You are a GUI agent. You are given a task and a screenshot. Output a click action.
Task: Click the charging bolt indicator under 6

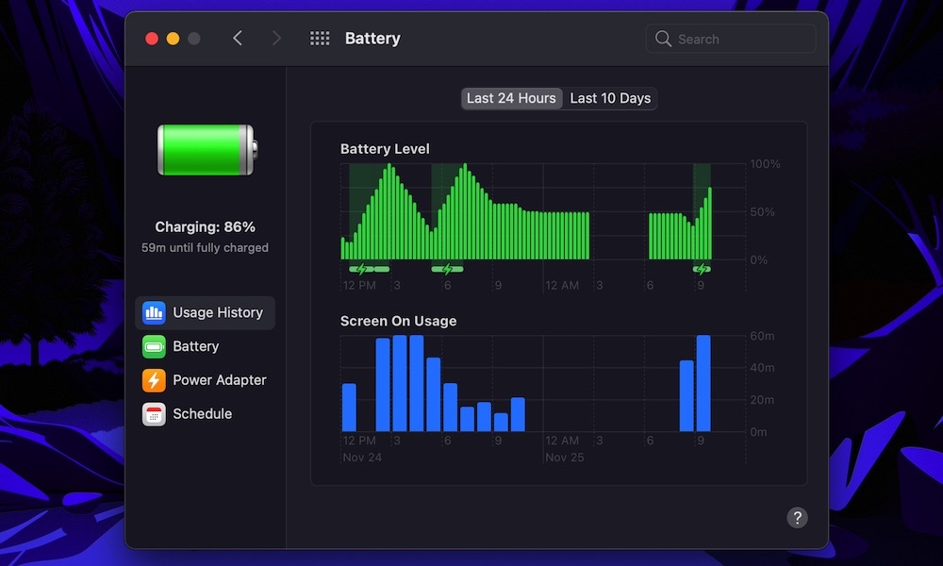point(447,269)
